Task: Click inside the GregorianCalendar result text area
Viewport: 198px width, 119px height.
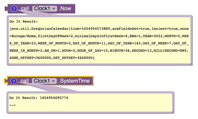Action: click(100, 40)
